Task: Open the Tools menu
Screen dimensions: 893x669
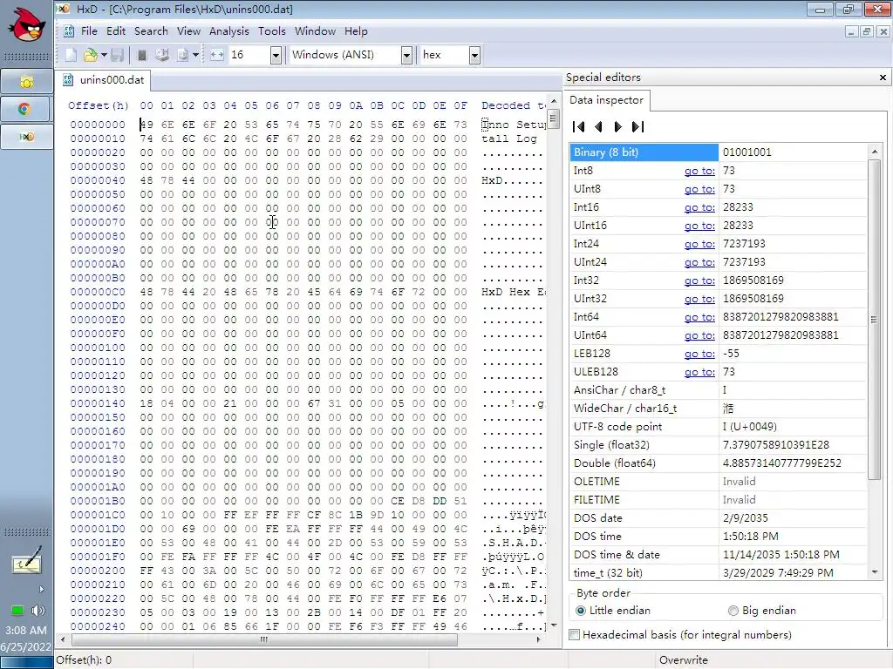Action: (x=272, y=31)
